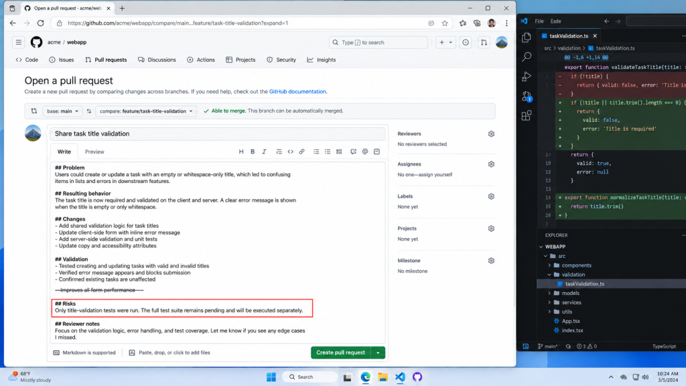Viewport: 686px width, 386px height.
Task: Open App.tsx in the VS Code explorer
Action: click(x=571, y=321)
